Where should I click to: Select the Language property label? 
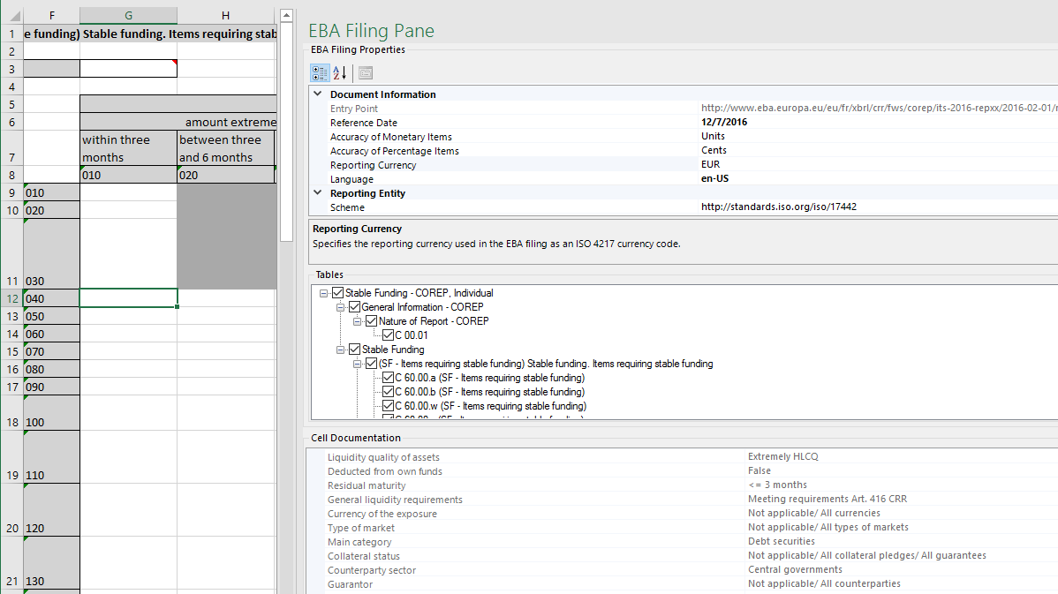(x=351, y=179)
